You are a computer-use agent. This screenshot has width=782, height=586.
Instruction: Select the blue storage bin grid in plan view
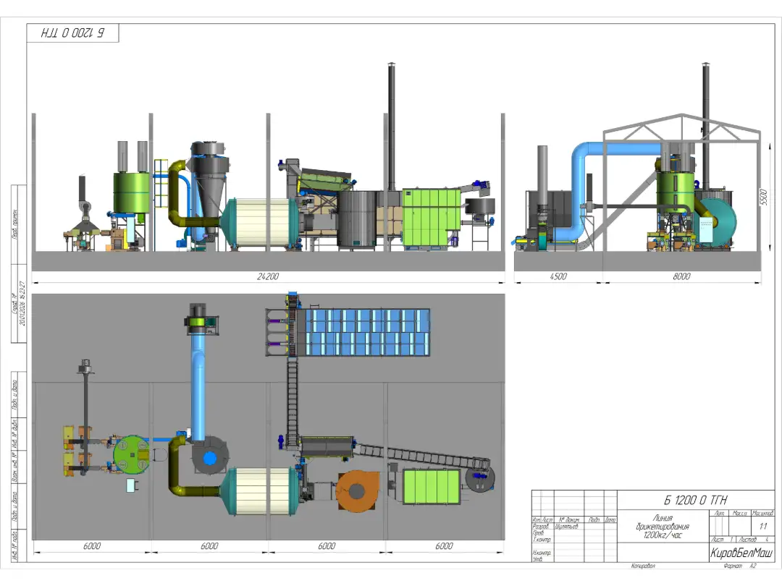(x=367, y=332)
